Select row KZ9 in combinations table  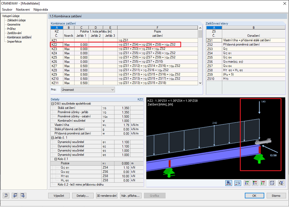[x=124, y=74]
